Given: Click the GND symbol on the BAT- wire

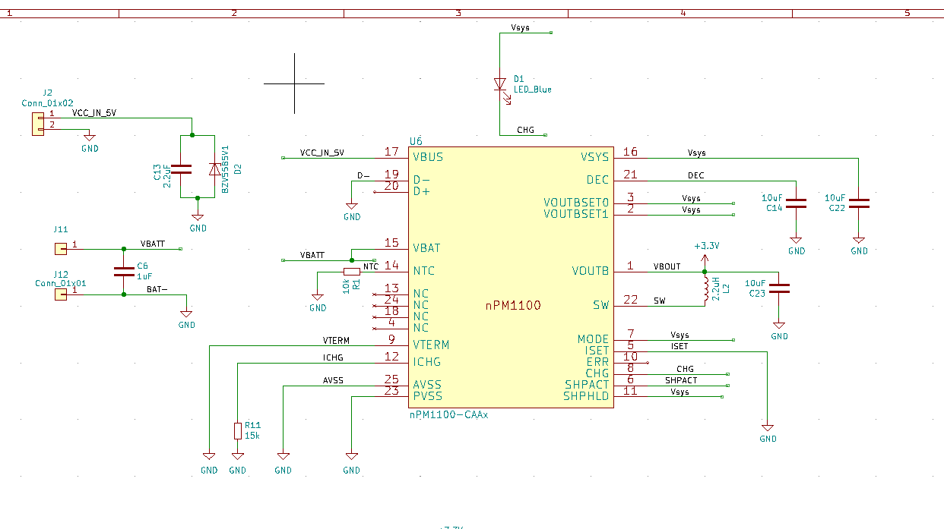Looking at the screenshot, I should tap(186, 316).
